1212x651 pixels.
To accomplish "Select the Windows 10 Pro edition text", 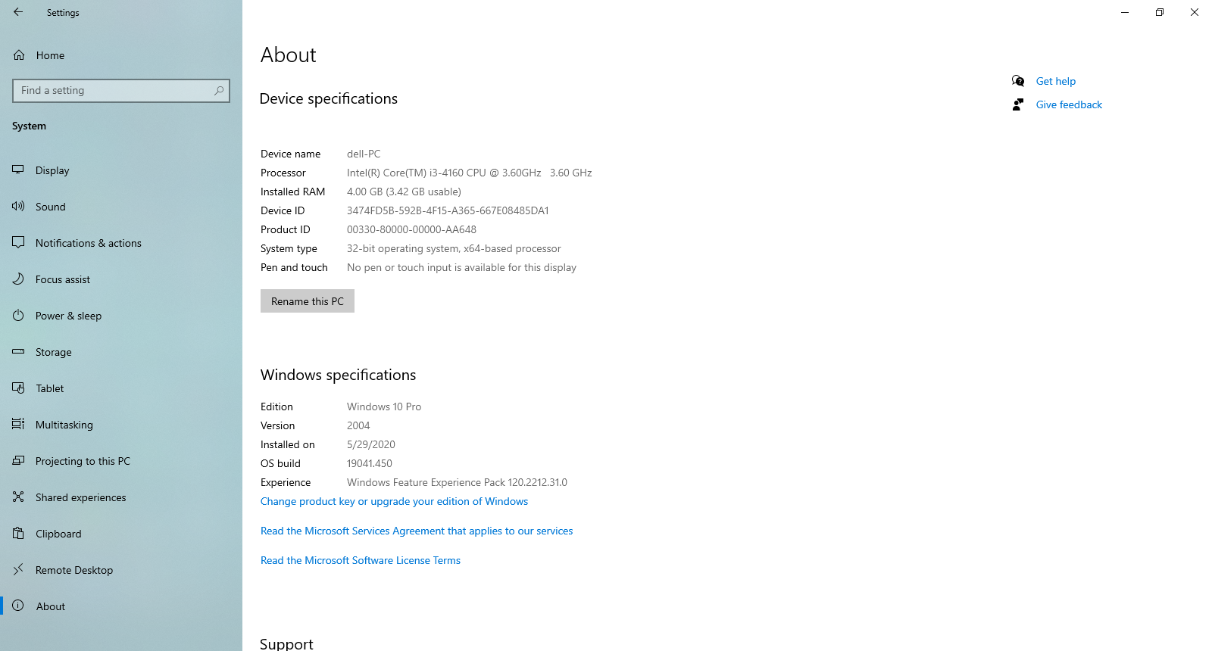I will (384, 406).
